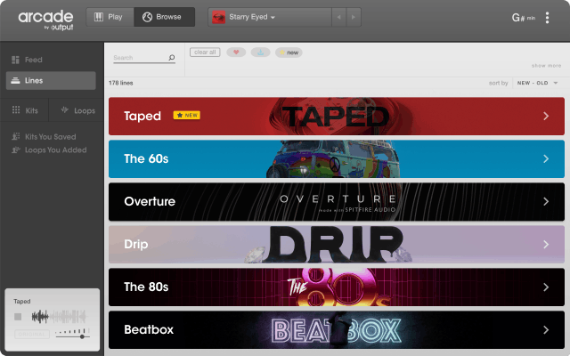
Task: Click the Loops waveform icon
Action: (65, 109)
